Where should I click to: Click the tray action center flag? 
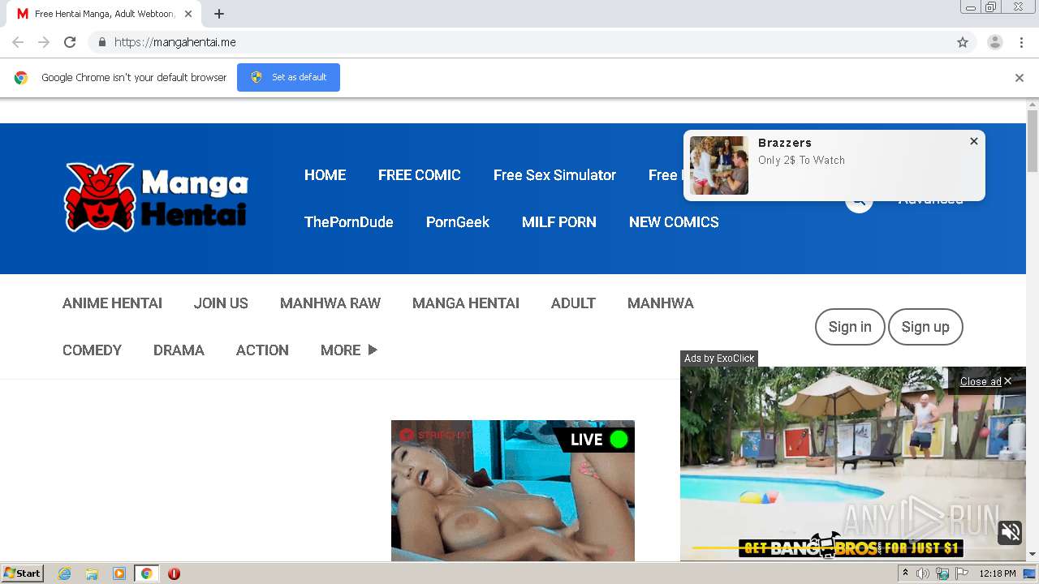coord(962,573)
